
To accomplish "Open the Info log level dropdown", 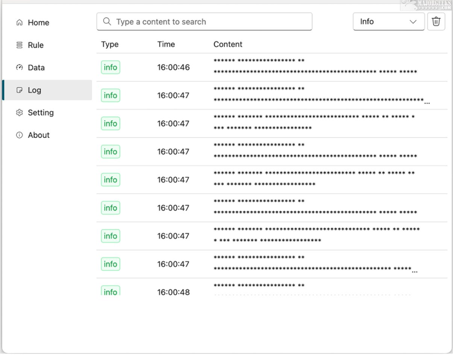I will tap(388, 22).
